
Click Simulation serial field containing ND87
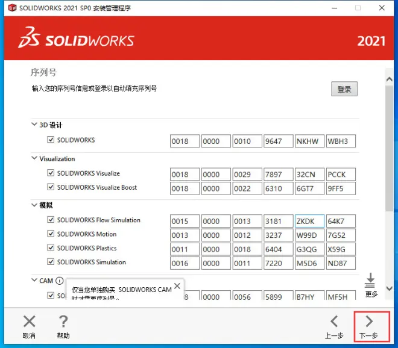pos(341,263)
